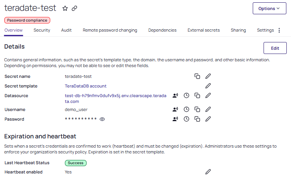
Task: Expand more tabs with vertical ellipsis
Action: [x=279, y=30]
